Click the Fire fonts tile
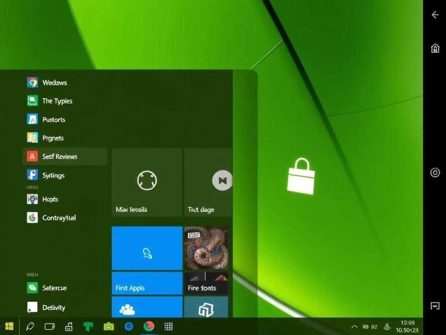The image size is (446, 335). (x=206, y=283)
